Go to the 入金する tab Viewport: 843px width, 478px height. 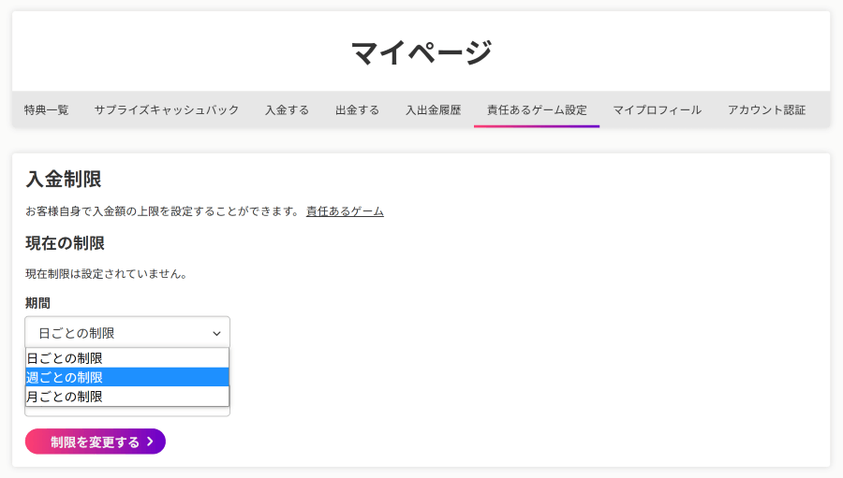click(288, 110)
